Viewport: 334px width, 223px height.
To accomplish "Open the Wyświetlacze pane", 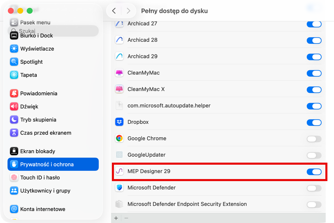I will point(53,49).
